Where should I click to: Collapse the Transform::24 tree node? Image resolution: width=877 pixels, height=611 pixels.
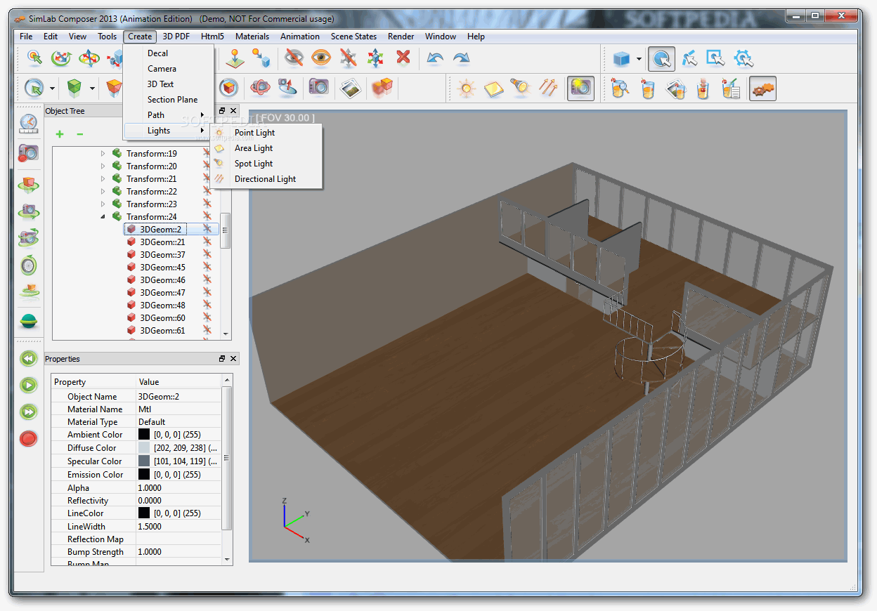pyautogui.click(x=103, y=216)
